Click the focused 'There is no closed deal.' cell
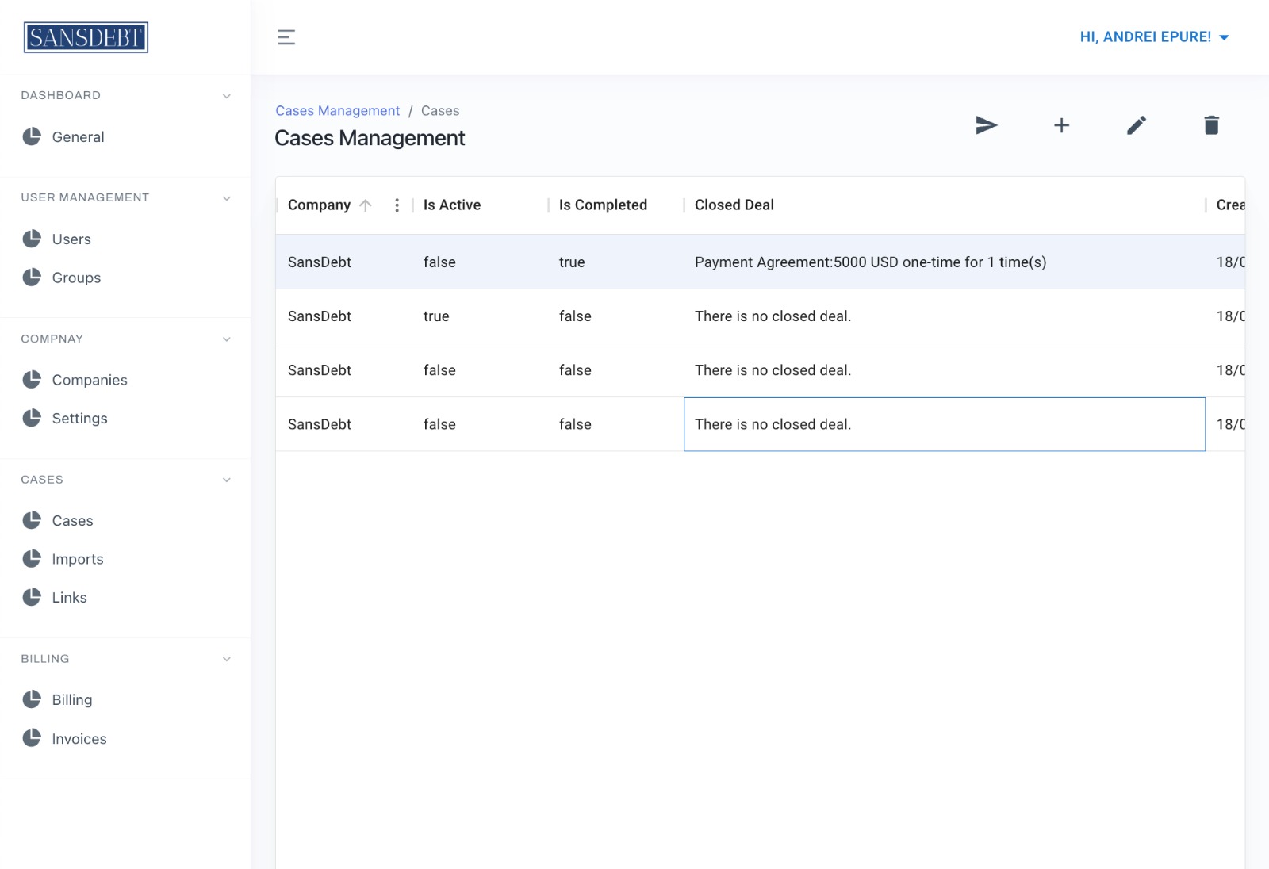Viewport: 1269px width, 869px height. click(945, 424)
